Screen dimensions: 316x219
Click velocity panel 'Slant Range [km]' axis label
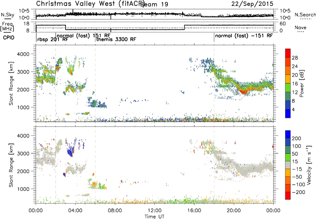coord(11,165)
